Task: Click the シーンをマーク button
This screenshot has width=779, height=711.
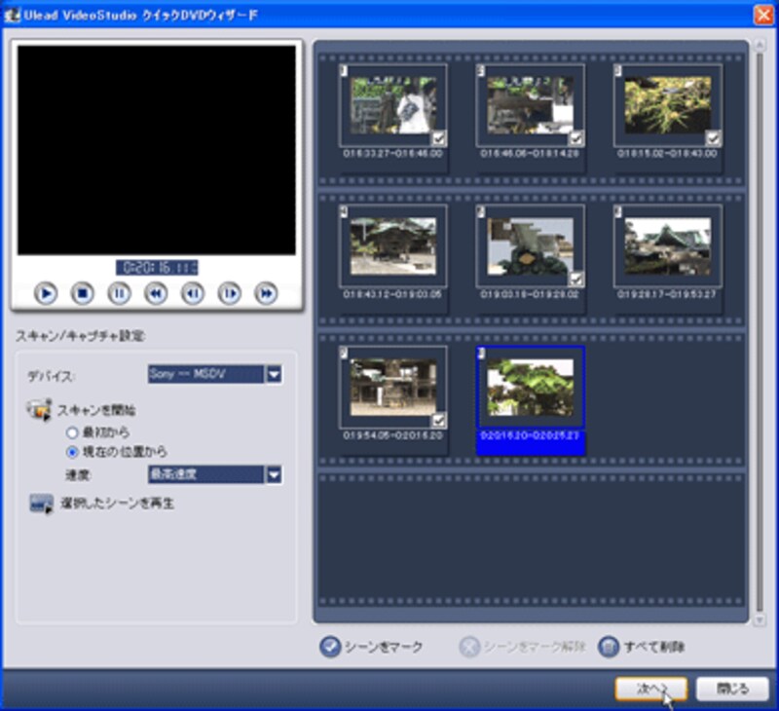Action: (372, 647)
